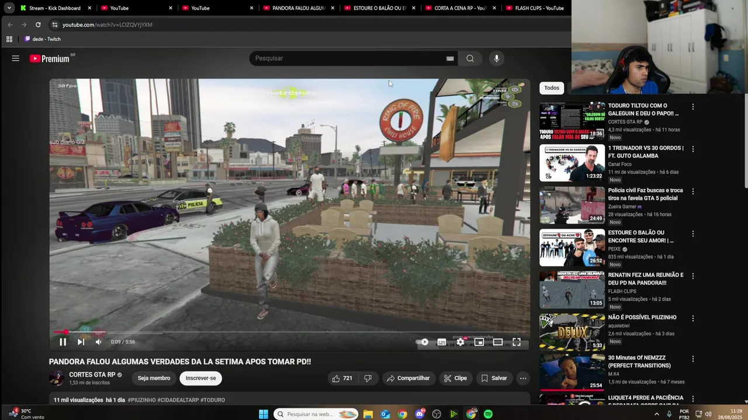The width and height of the screenshot is (748, 420).
Task: Save video with Salvar button
Action: coord(494,378)
